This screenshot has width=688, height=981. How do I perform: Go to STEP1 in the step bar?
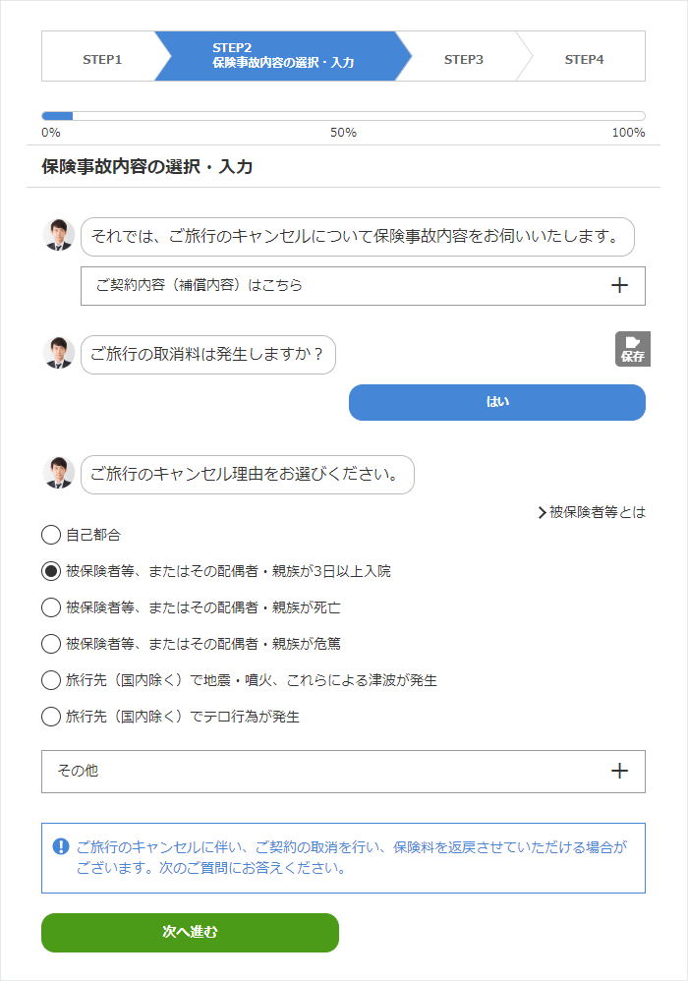102,59
